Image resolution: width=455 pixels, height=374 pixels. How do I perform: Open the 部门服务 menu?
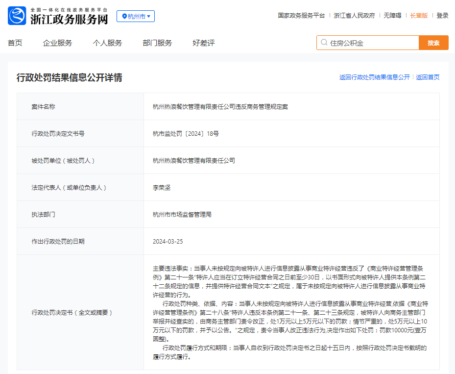click(x=158, y=43)
